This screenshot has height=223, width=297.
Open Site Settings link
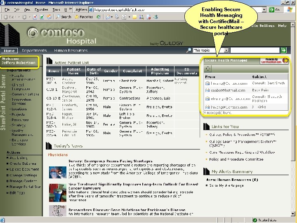coord(262,26)
